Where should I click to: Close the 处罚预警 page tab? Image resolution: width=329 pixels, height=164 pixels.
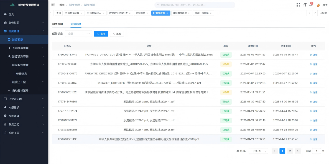[147, 13]
